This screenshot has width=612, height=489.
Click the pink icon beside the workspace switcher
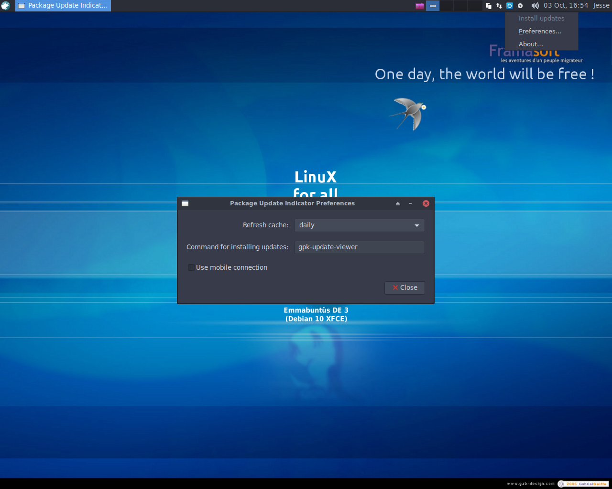(420, 6)
